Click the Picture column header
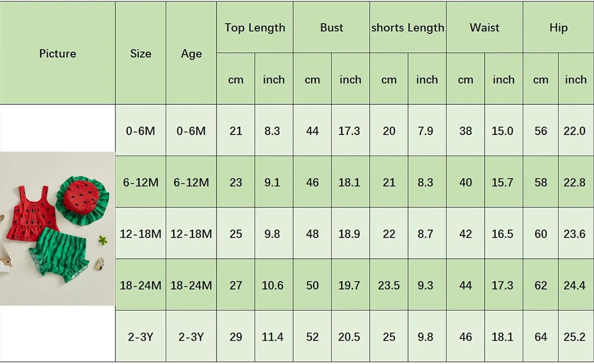This screenshot has width=594, height=364. click(x=58, y=53)
